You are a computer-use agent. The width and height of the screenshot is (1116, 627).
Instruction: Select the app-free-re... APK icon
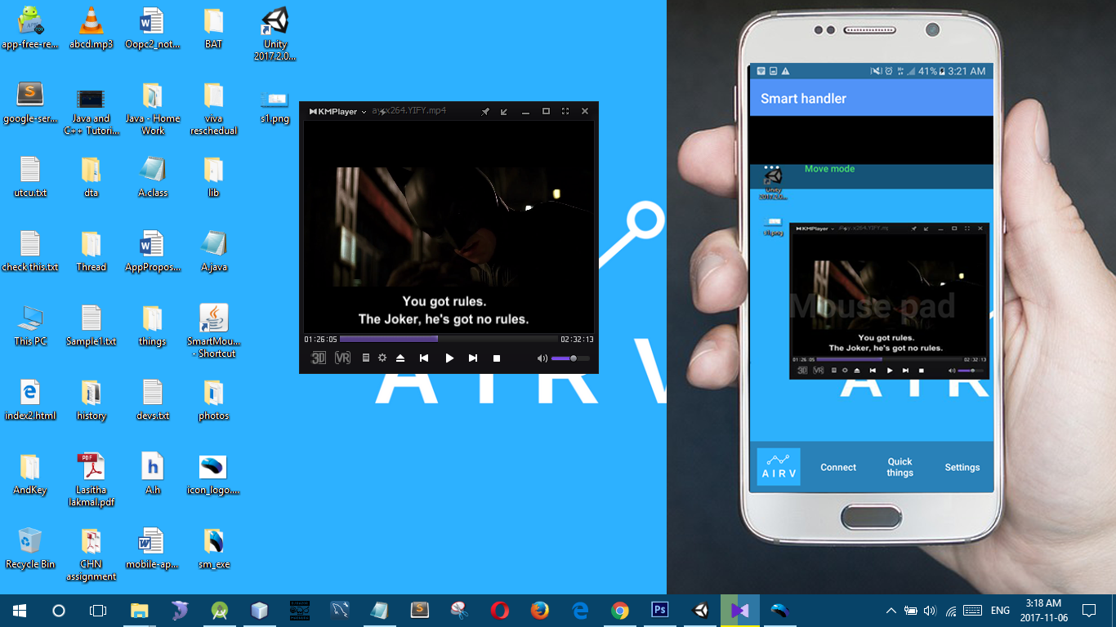30,29
